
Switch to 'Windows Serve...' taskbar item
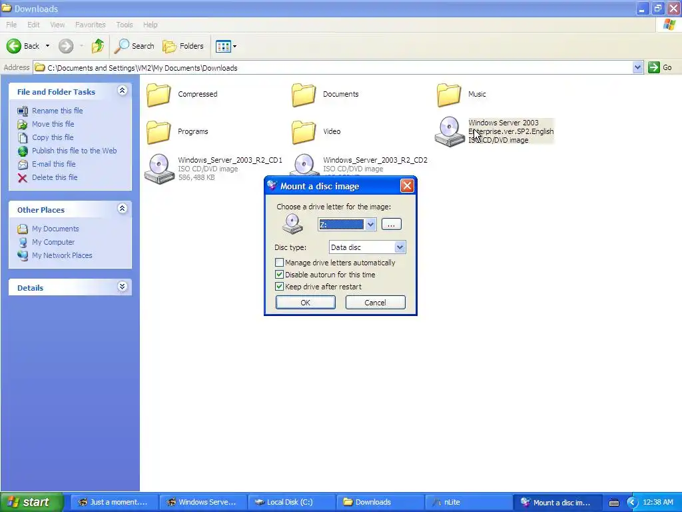[202, 502]
